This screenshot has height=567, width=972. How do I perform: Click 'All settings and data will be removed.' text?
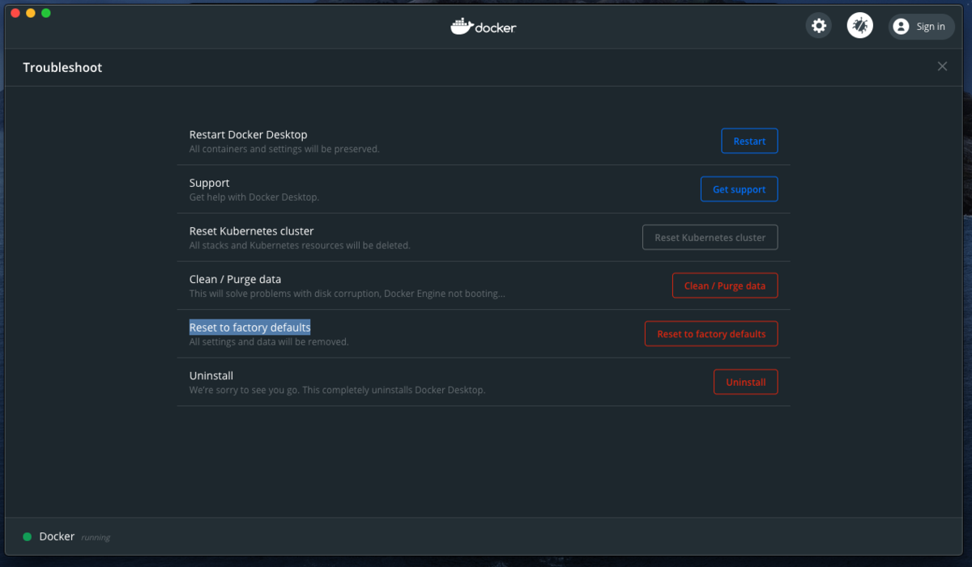269,341
